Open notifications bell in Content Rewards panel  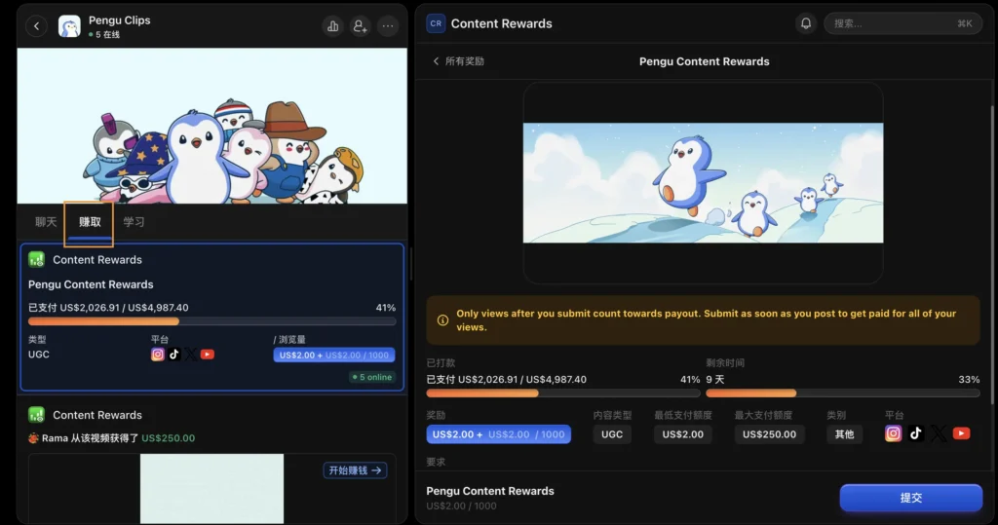click(806, 23)
